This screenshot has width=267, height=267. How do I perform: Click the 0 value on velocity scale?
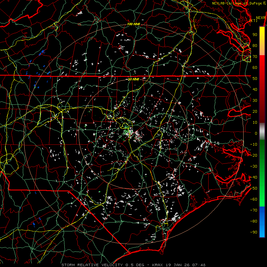point(256,133)
